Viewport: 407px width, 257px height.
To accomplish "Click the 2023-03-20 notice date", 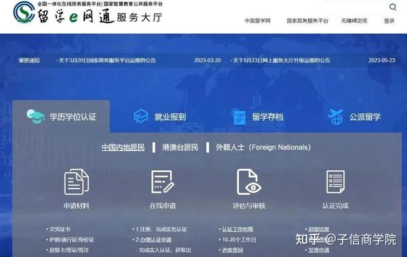I will tap(208, 60).
